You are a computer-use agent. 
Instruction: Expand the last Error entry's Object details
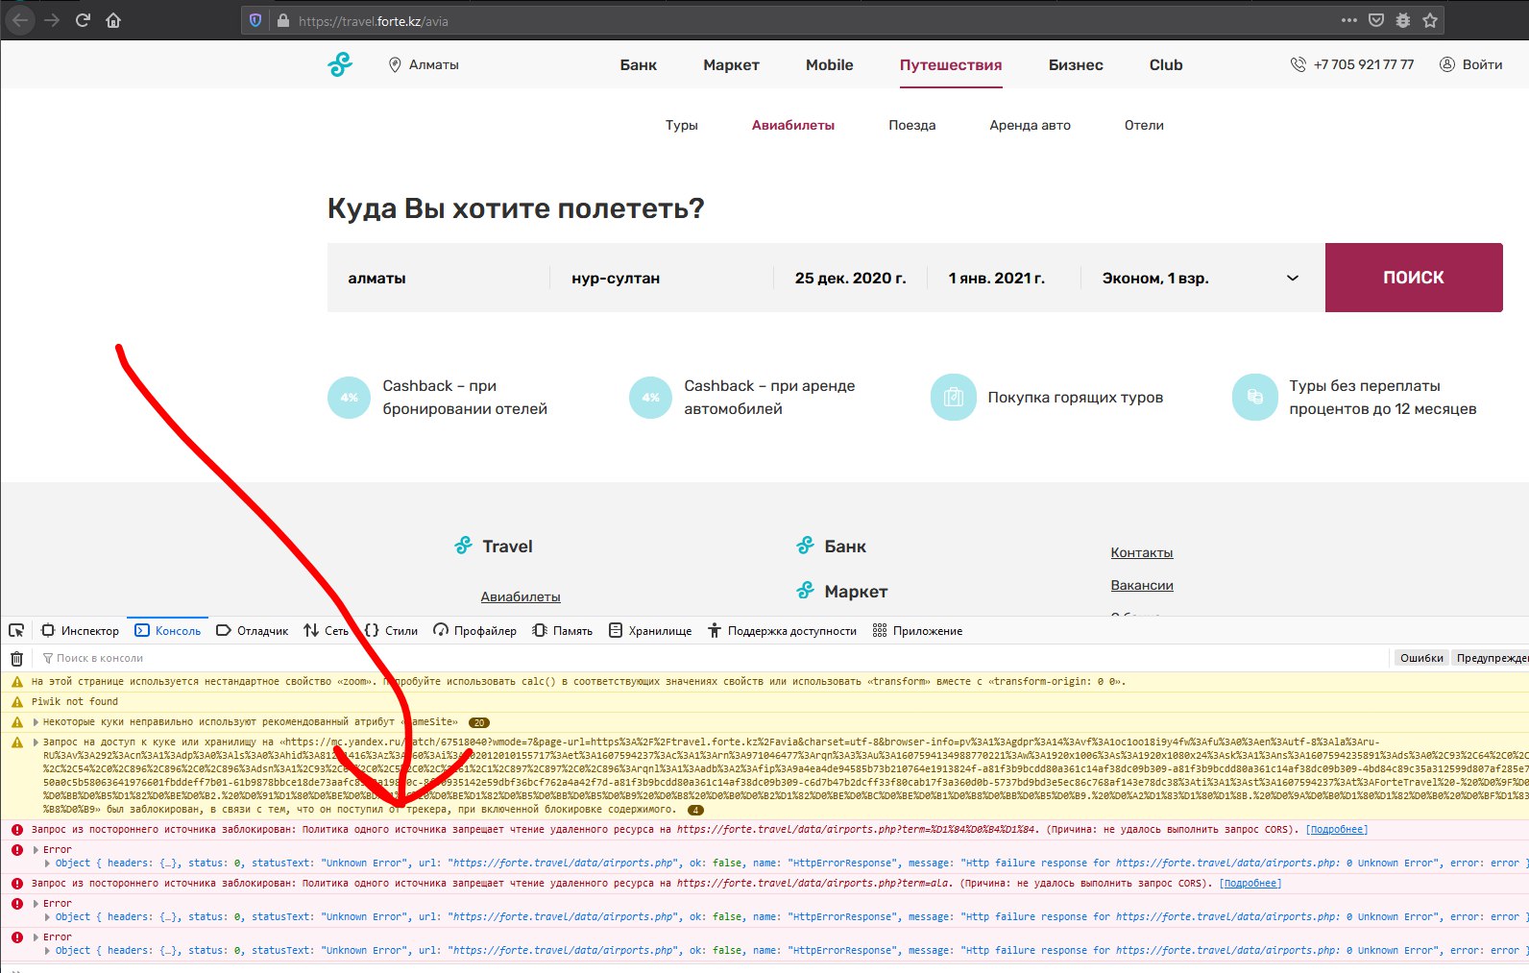tap(48, 951)
